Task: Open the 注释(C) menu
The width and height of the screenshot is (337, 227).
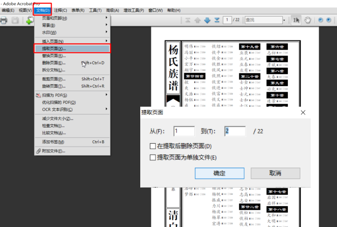Action: [x=60, y=10]
